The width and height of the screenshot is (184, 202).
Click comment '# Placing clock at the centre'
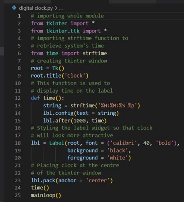(75, 165)
